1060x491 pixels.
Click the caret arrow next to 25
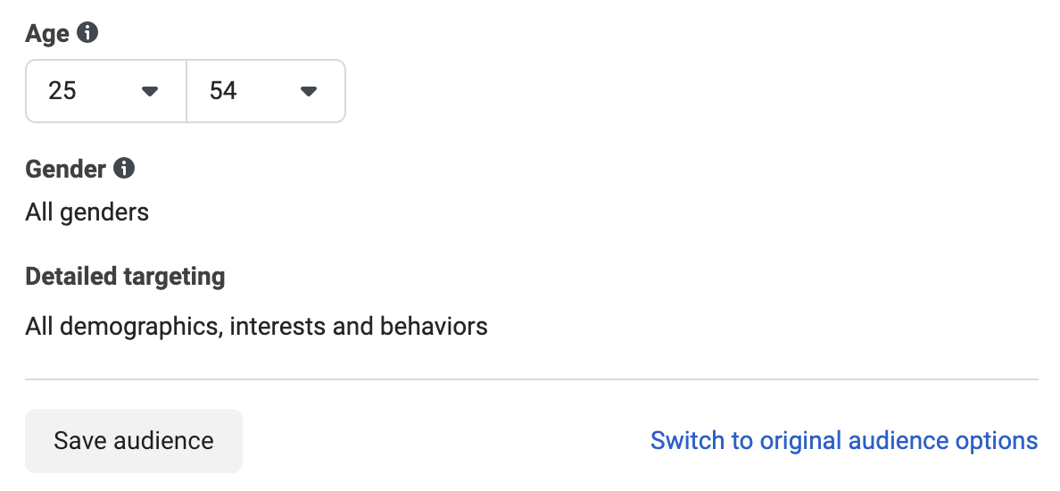150,91
